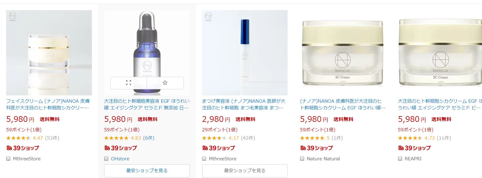Click store icon beside REAPRI
This screenshot has height=178, width=482.
pos(400,159)
